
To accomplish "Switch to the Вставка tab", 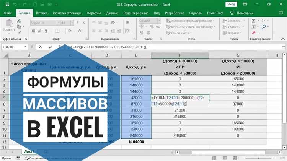I will [x=41, y=13].
